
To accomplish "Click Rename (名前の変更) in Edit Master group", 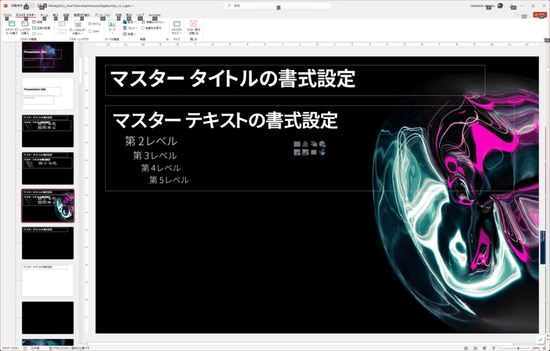I will (41, 28).
